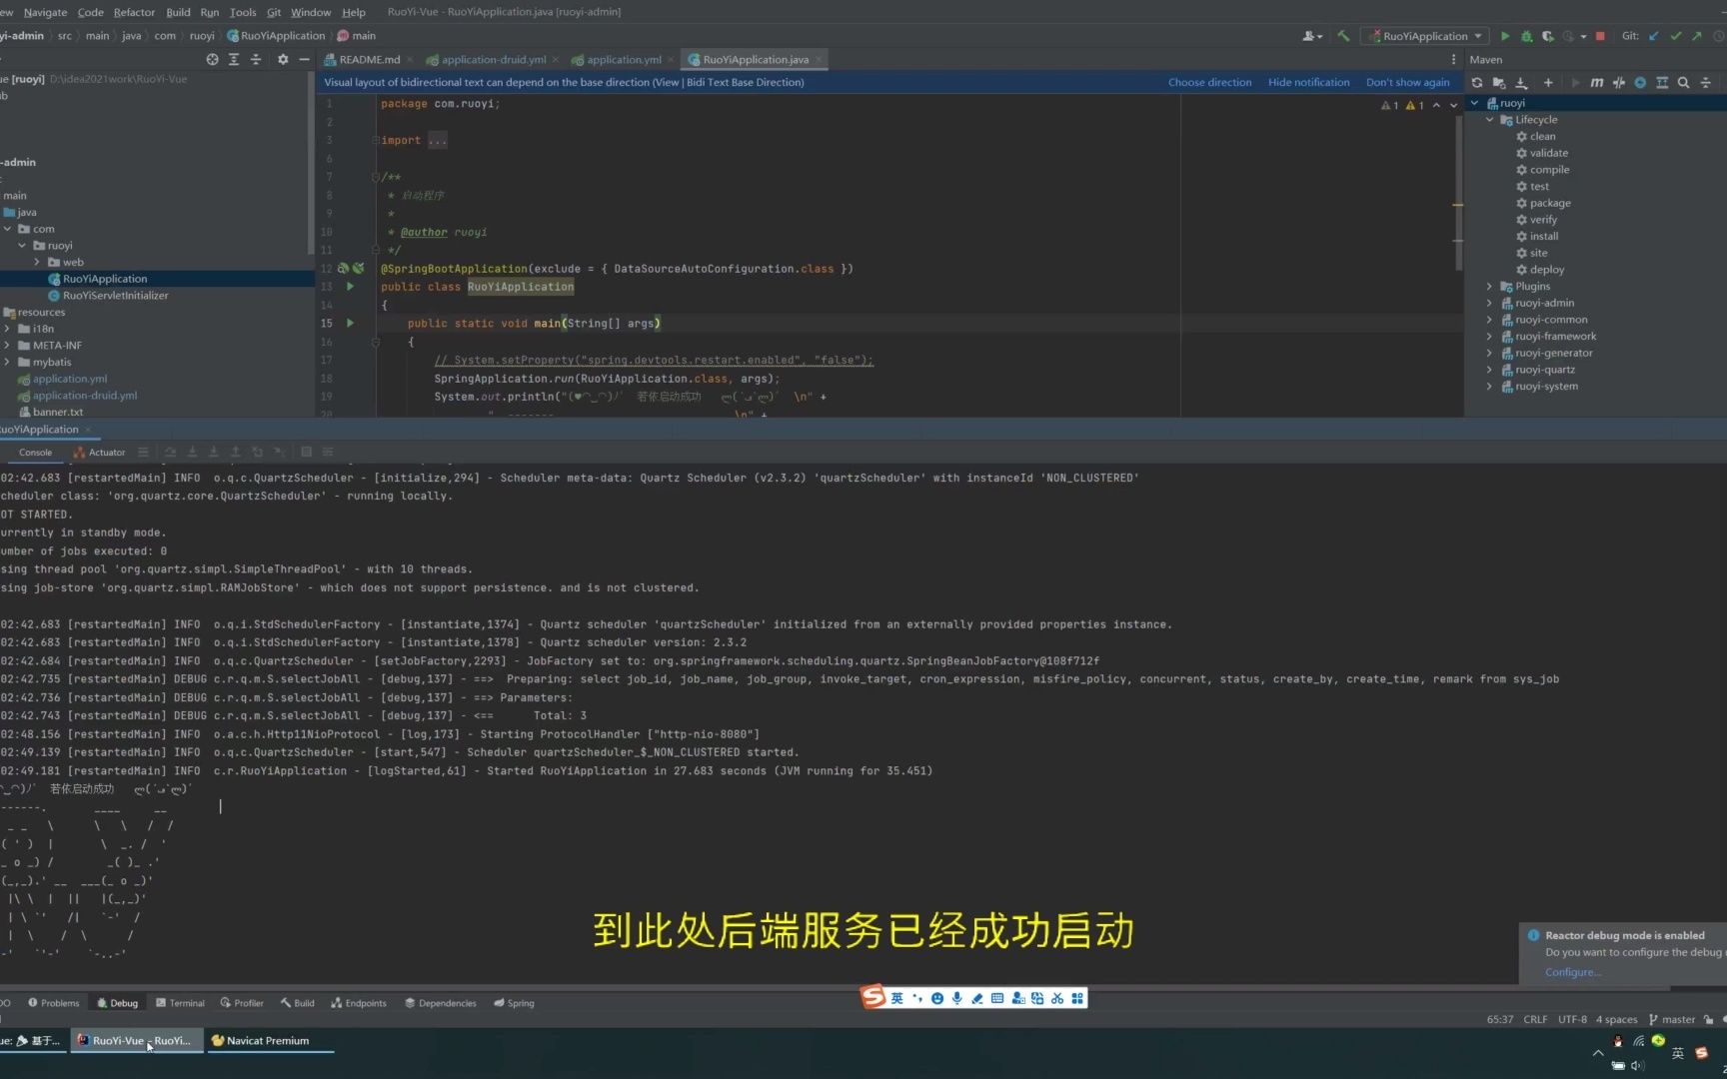Select the Maven clean lifecycle goal
This screenshot has width=1727, height=1079.
tap(1542, 137)
